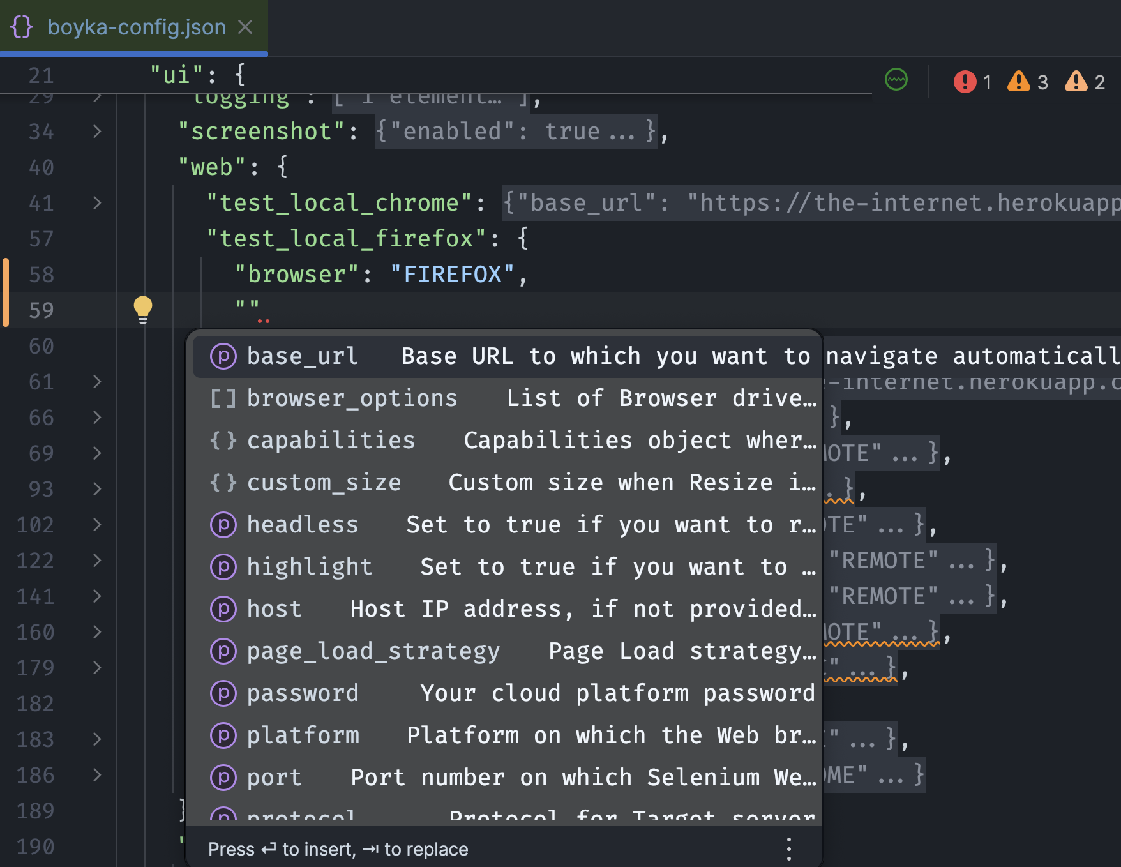The image size is (1121, 867).
Task: Click property icon beside host
Action: point(223,609)
